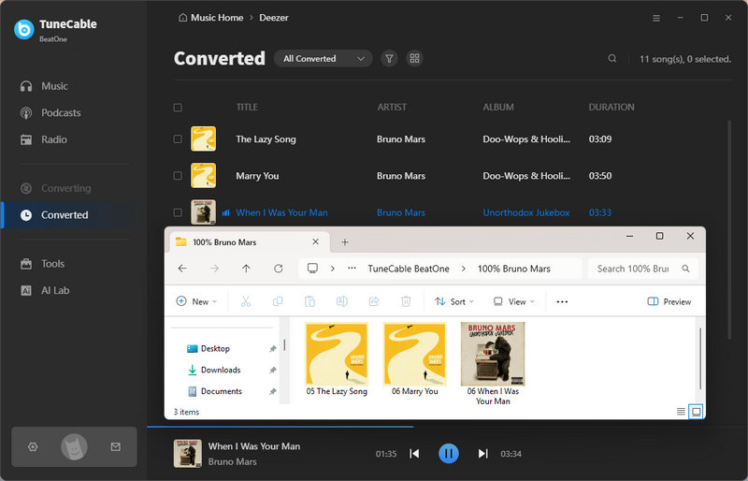
Task: Open the mail feedback icon
Action: coord(115,447)
